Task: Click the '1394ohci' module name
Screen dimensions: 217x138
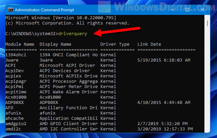Action: (16, 55)
